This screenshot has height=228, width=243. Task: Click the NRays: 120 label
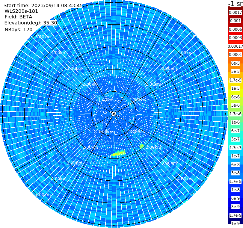[18, 29]
